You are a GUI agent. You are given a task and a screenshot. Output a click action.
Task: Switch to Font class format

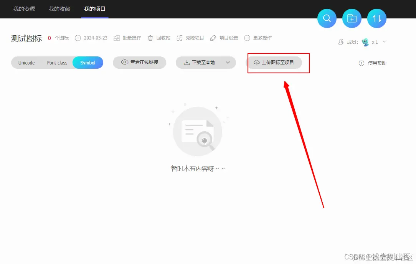57,63
